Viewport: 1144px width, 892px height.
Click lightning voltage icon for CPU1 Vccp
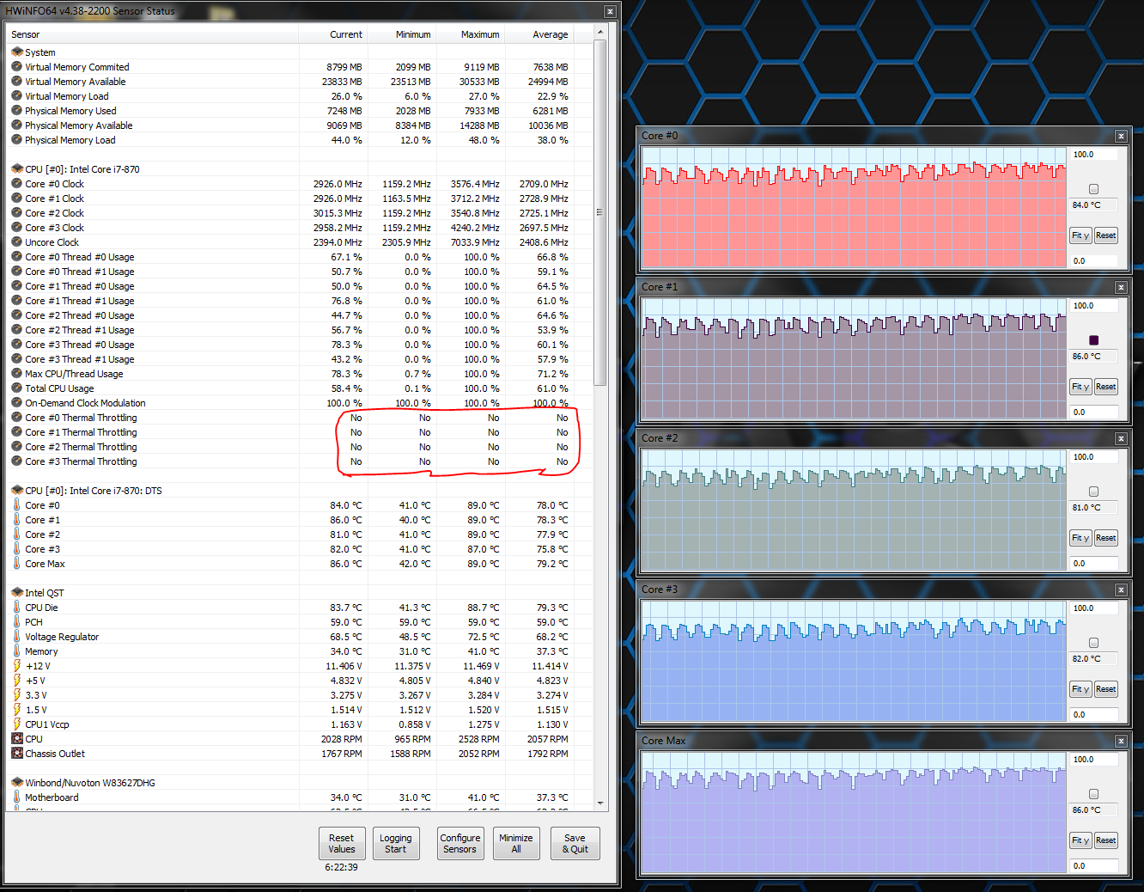pyautogui.click(x=16, y=724)
